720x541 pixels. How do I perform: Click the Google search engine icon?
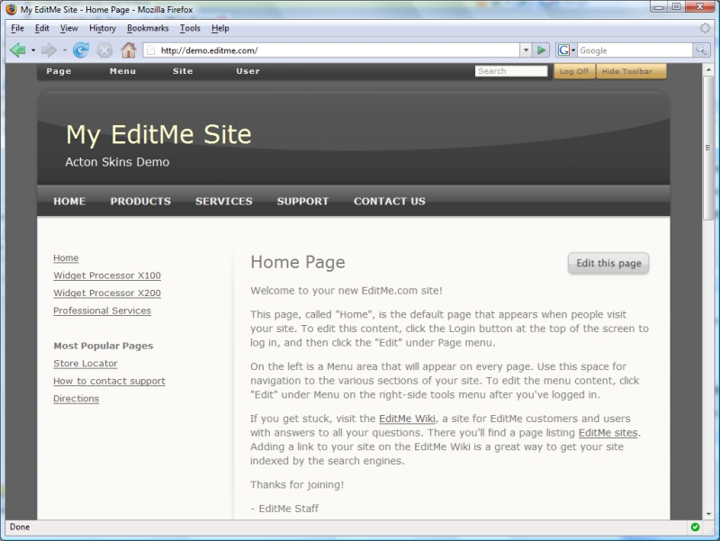coord(563,50)
